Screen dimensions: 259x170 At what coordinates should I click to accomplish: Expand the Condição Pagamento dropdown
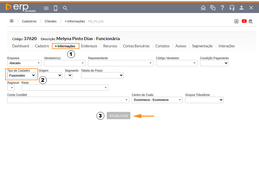214,63
